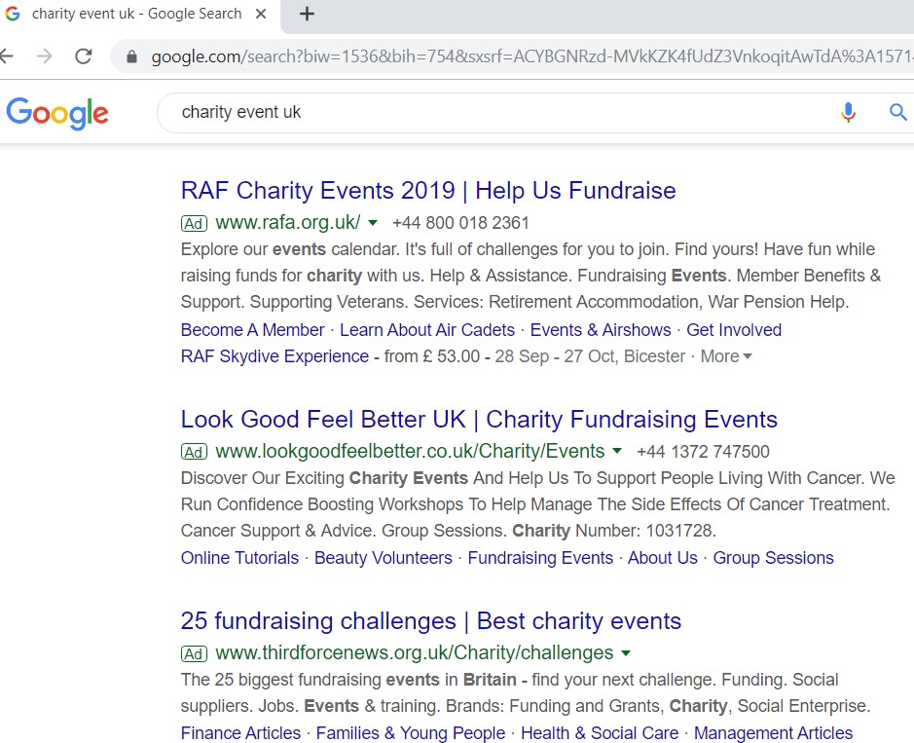Expand the 'More' dropdown in RAF ad
Viewport: 914px width, 743px height.
pyautogui.click(x=726, y=356)
